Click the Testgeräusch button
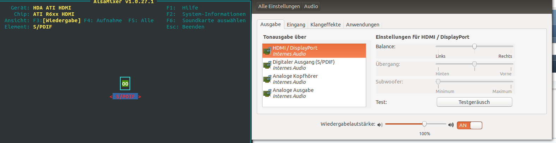The height and width of the screenshot is (143, 556). click(474, 102)
